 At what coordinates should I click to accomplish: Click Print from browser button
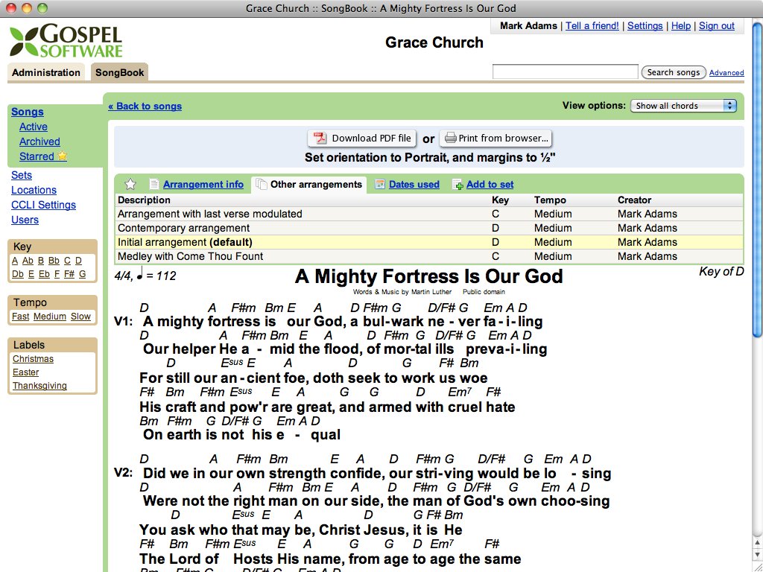click(x=496, y=138)
